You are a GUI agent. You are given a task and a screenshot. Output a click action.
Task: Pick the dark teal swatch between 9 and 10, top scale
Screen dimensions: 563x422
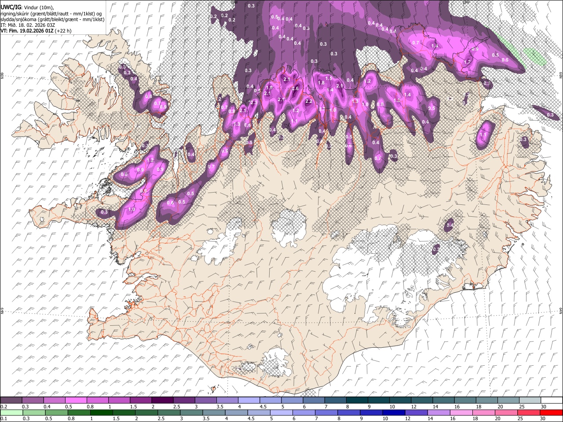pos(378,400)
